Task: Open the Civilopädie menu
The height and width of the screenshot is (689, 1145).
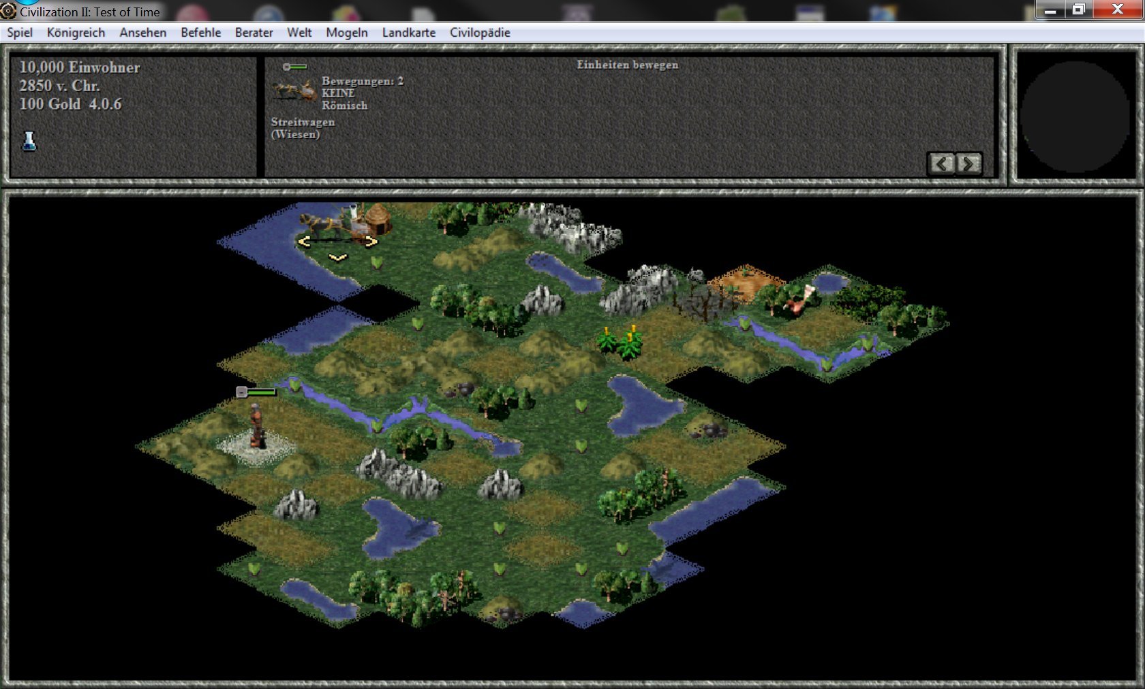Action: point(480,33)
